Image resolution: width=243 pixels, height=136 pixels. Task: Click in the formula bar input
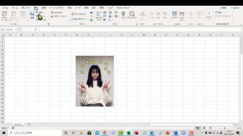pyautogui.click(x=139, y=29)
